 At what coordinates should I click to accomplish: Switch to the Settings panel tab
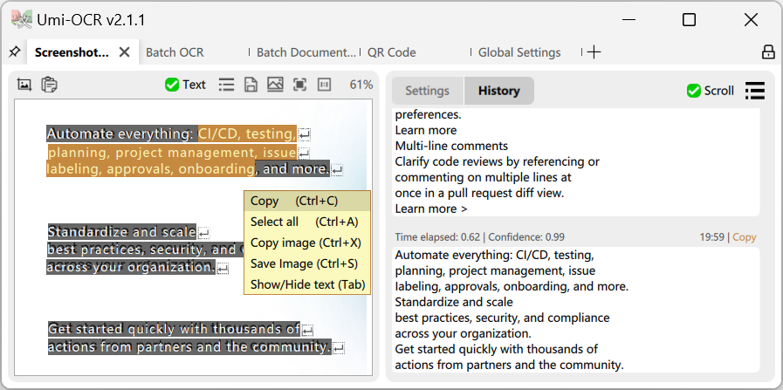coord(428,91)
